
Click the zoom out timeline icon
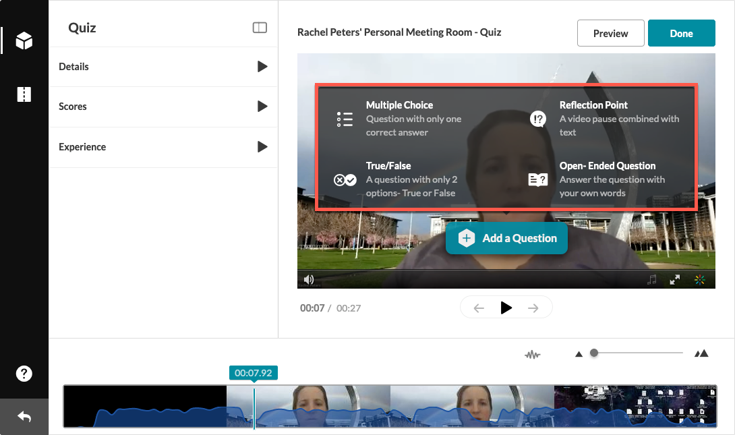tap(578, 353)
